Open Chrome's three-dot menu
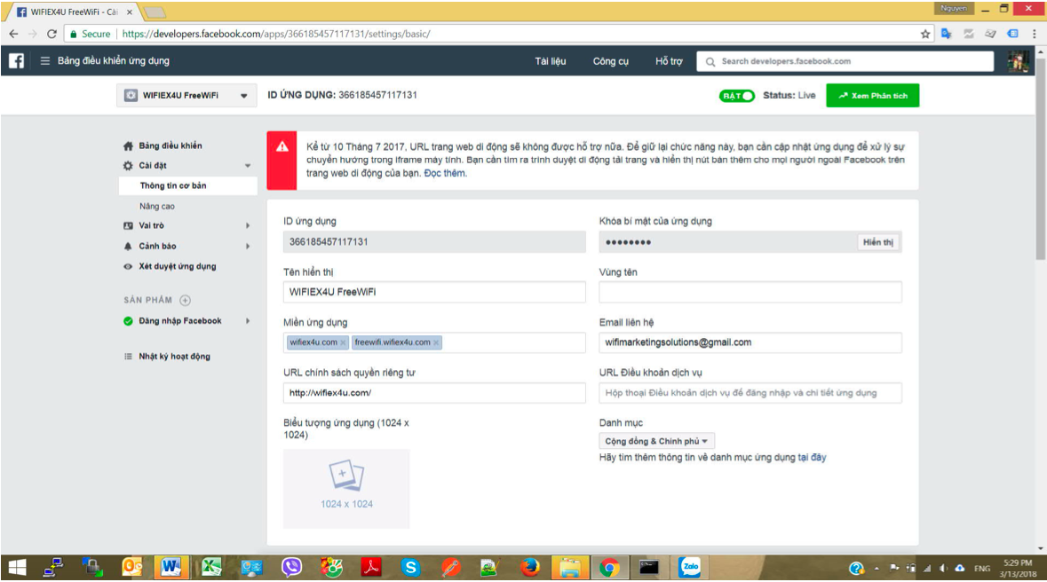1047x582 pixels. coord(1035,34)
